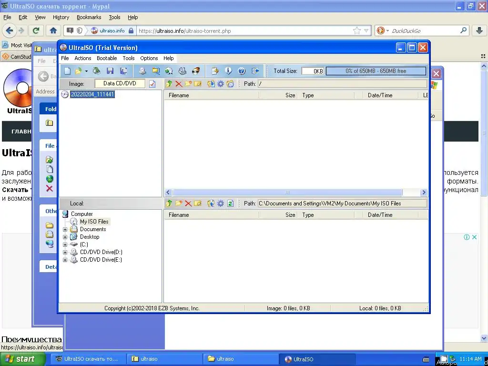Click the red Delete X in Image pane toolbar
The width and height of the screenshot is (488, 366).
(x=179, y=84)
